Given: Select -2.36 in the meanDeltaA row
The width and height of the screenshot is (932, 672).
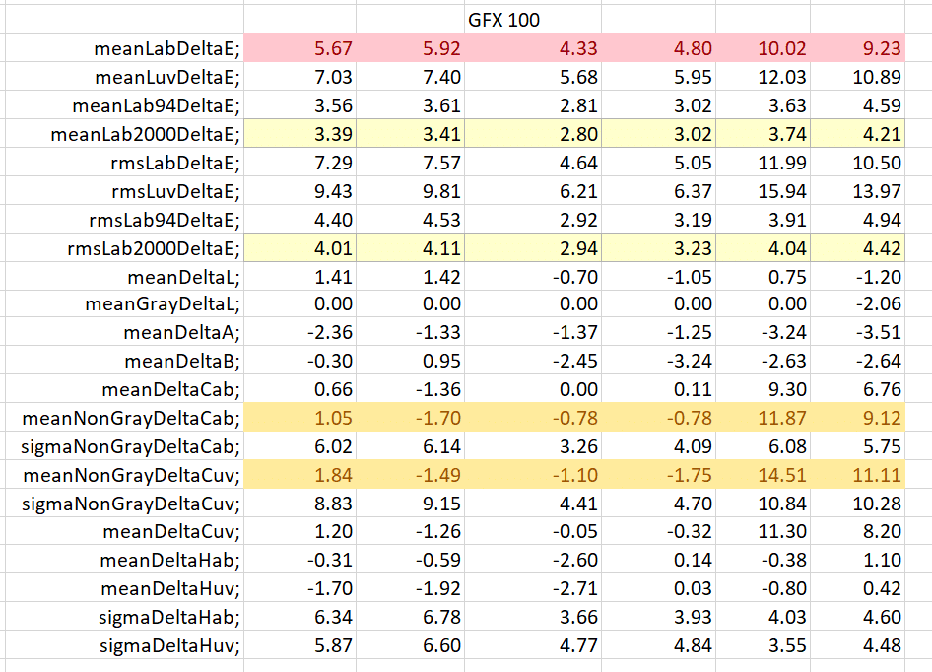Looking at the screenshot, I should [x=330, y=332].
